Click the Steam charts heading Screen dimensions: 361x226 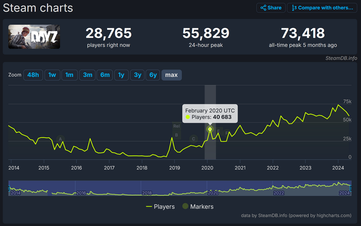click(38, 8)
